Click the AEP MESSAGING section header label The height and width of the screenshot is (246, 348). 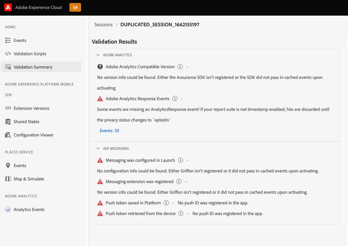[116, 148]
